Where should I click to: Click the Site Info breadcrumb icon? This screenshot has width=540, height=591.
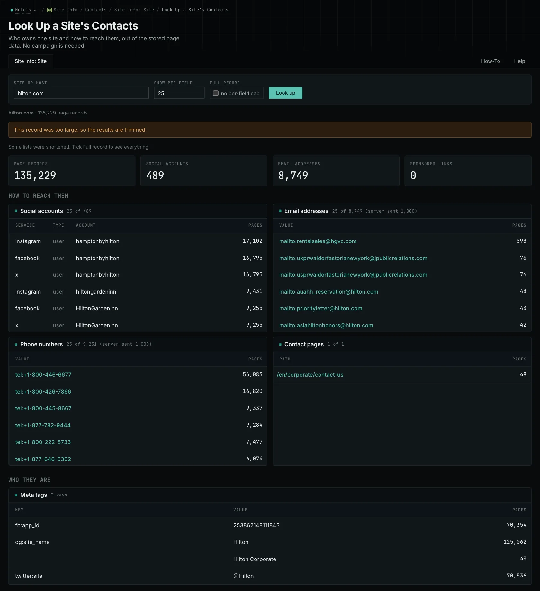[x=50, y=10]
